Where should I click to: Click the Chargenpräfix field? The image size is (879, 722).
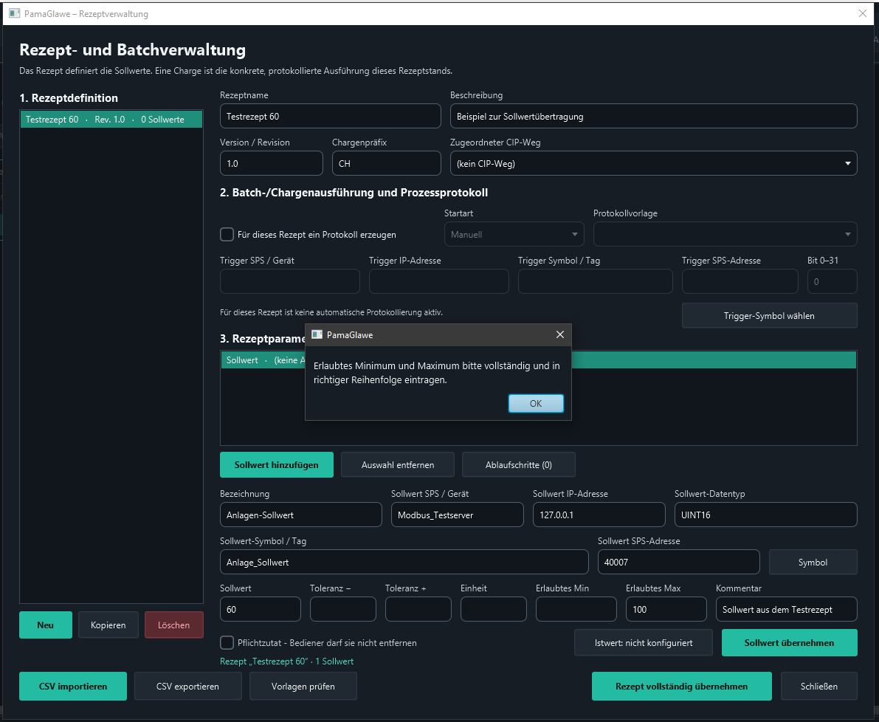point(386,164)
